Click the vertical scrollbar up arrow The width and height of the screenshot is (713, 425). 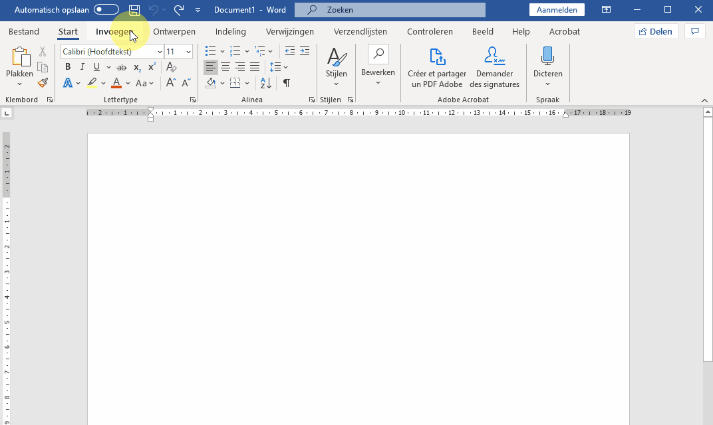pos(708,112)
